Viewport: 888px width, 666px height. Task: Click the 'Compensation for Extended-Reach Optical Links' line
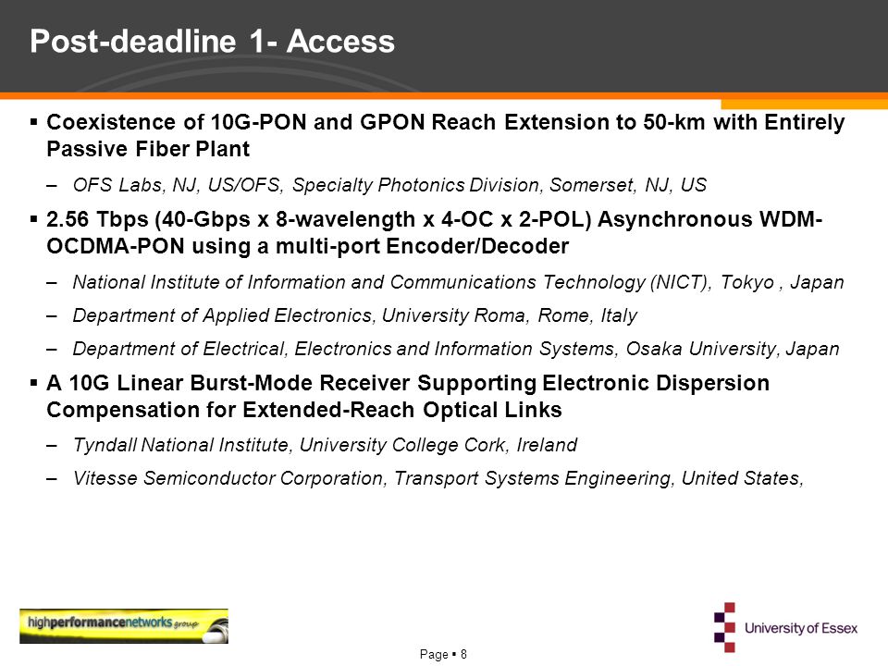click(304, 410)
